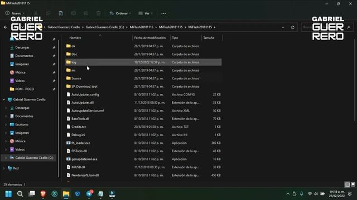357x200 pixels.
Task: Select Escritorio in navigation tree
Action: tap(22, 124)
